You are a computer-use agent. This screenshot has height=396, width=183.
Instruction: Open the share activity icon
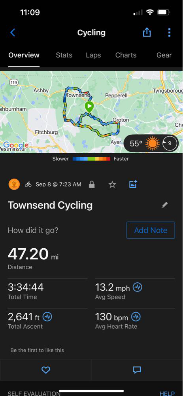(x=147, y=32)
